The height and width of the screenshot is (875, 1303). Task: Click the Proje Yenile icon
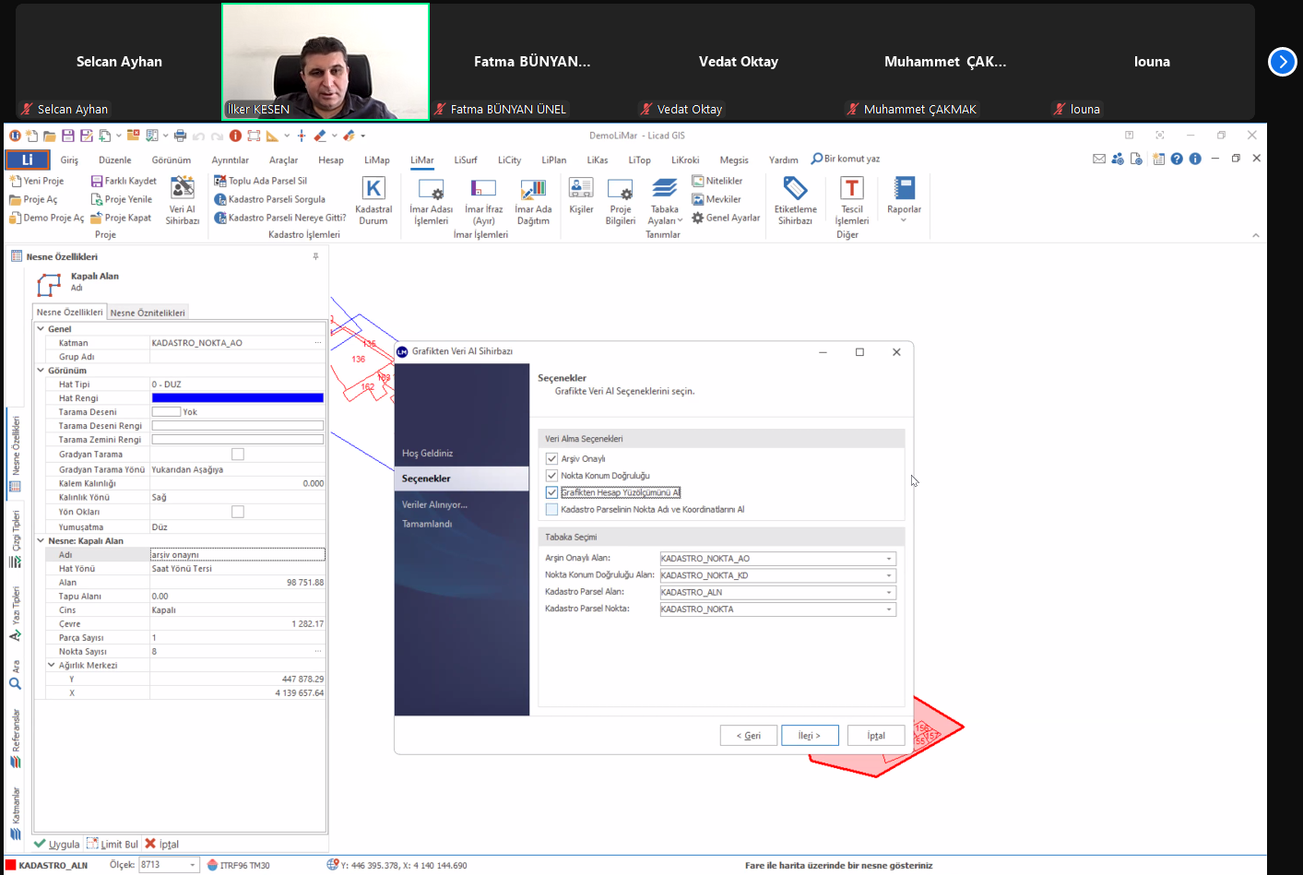coord(96,199)
